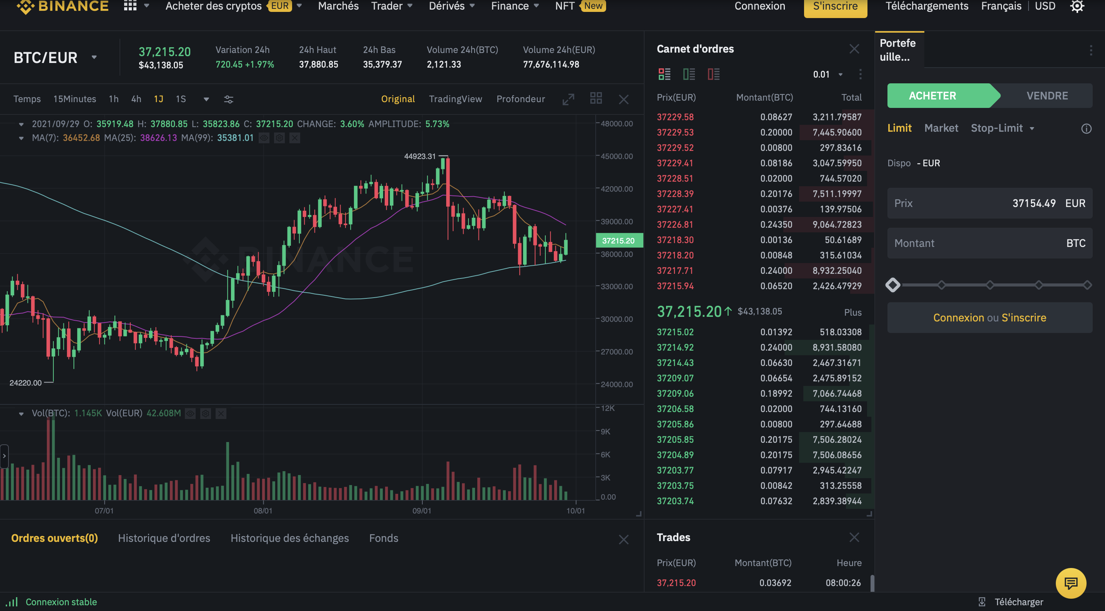This screenshot has height=611, width=1105.
Task: Close the Carnet d'ordres panel
Action: click(854, 49)
